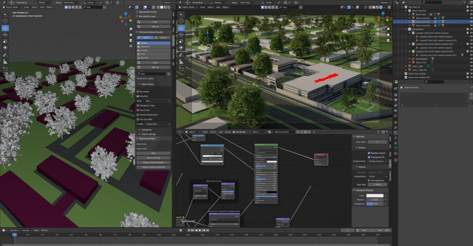The width and height of the screenshot is (473, 246).
Task: Choose the Measure tool in left viewport
Action: point(5,62)
